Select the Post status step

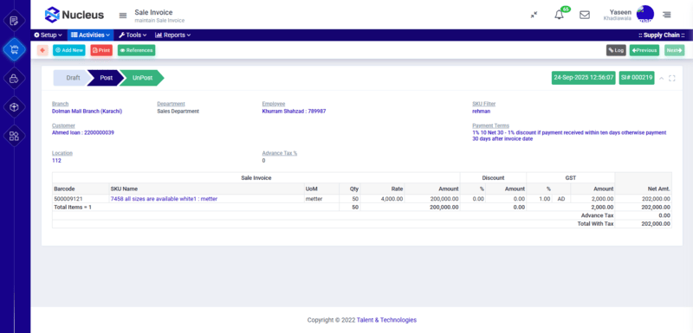[106, 78]
